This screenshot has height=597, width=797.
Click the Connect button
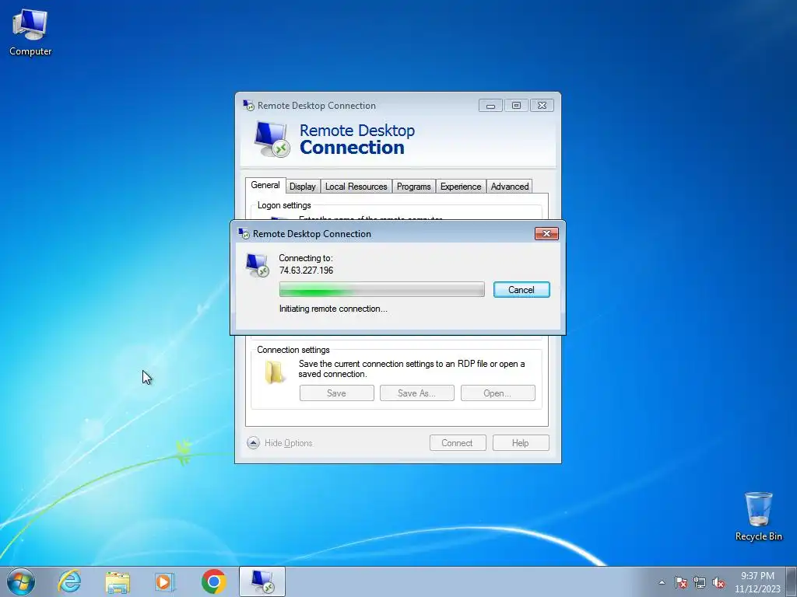pos(458,442)
